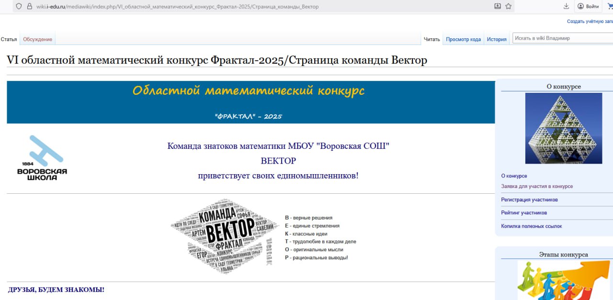
Task: Switch to the Обсуждение tab
Action: click(37, 39)
